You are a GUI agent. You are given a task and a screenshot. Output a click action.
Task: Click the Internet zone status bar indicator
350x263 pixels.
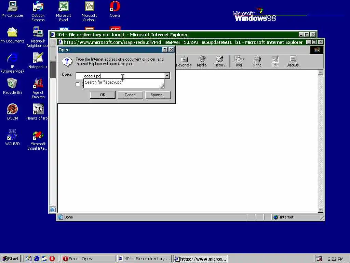283,217
